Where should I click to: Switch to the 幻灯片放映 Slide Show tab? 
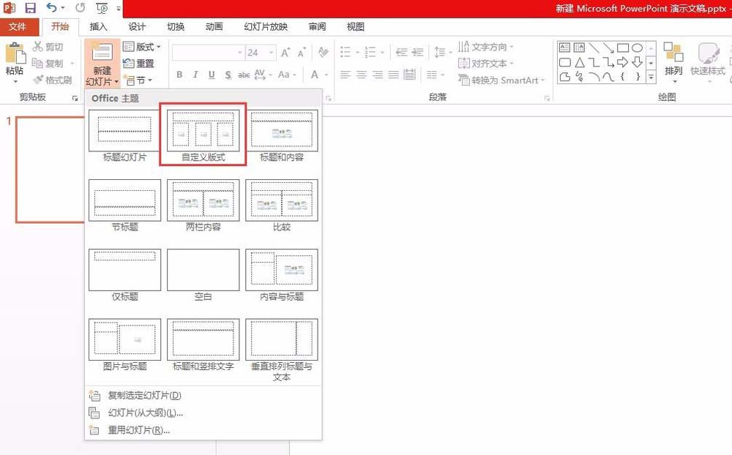266,26
